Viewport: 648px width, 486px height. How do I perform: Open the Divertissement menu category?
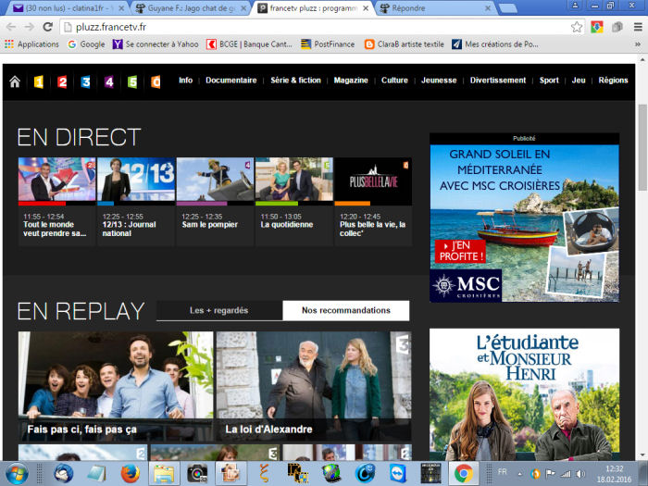pyautogui.click(x=498, y=81)
